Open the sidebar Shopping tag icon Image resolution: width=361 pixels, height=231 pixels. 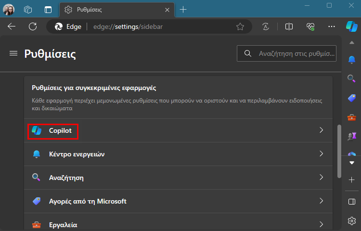[351, 98]
